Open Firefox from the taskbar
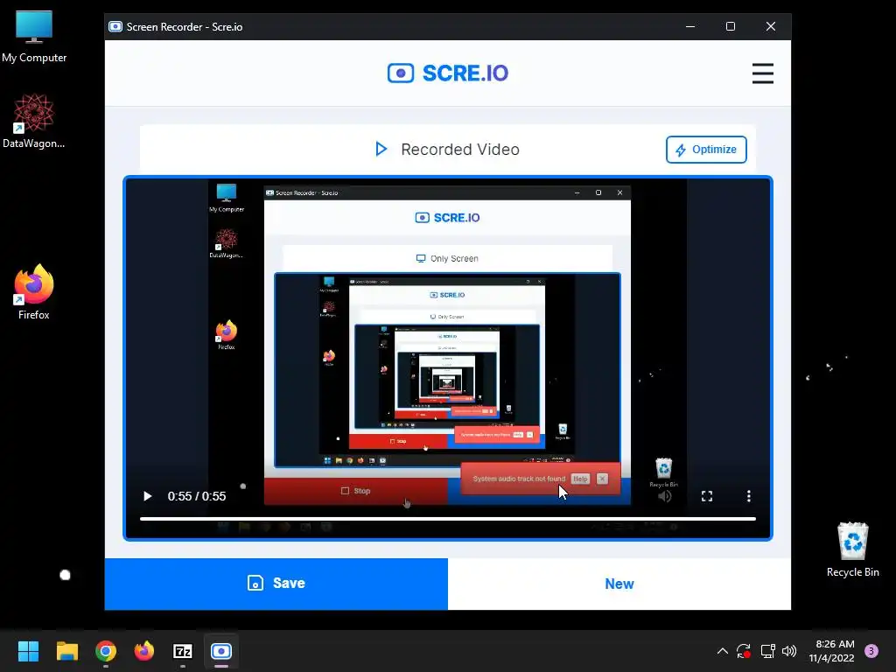 click(x=144, y=651)
